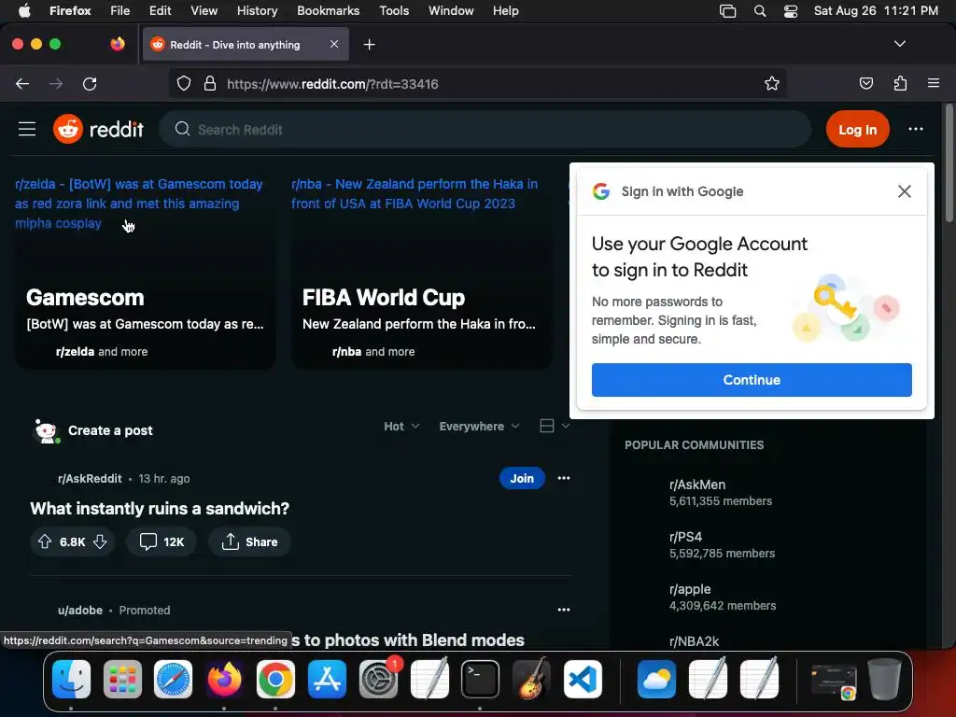Focus the Search Reddit field
The width and height of the screenshot is (956, 717).
tap(485, 129)
